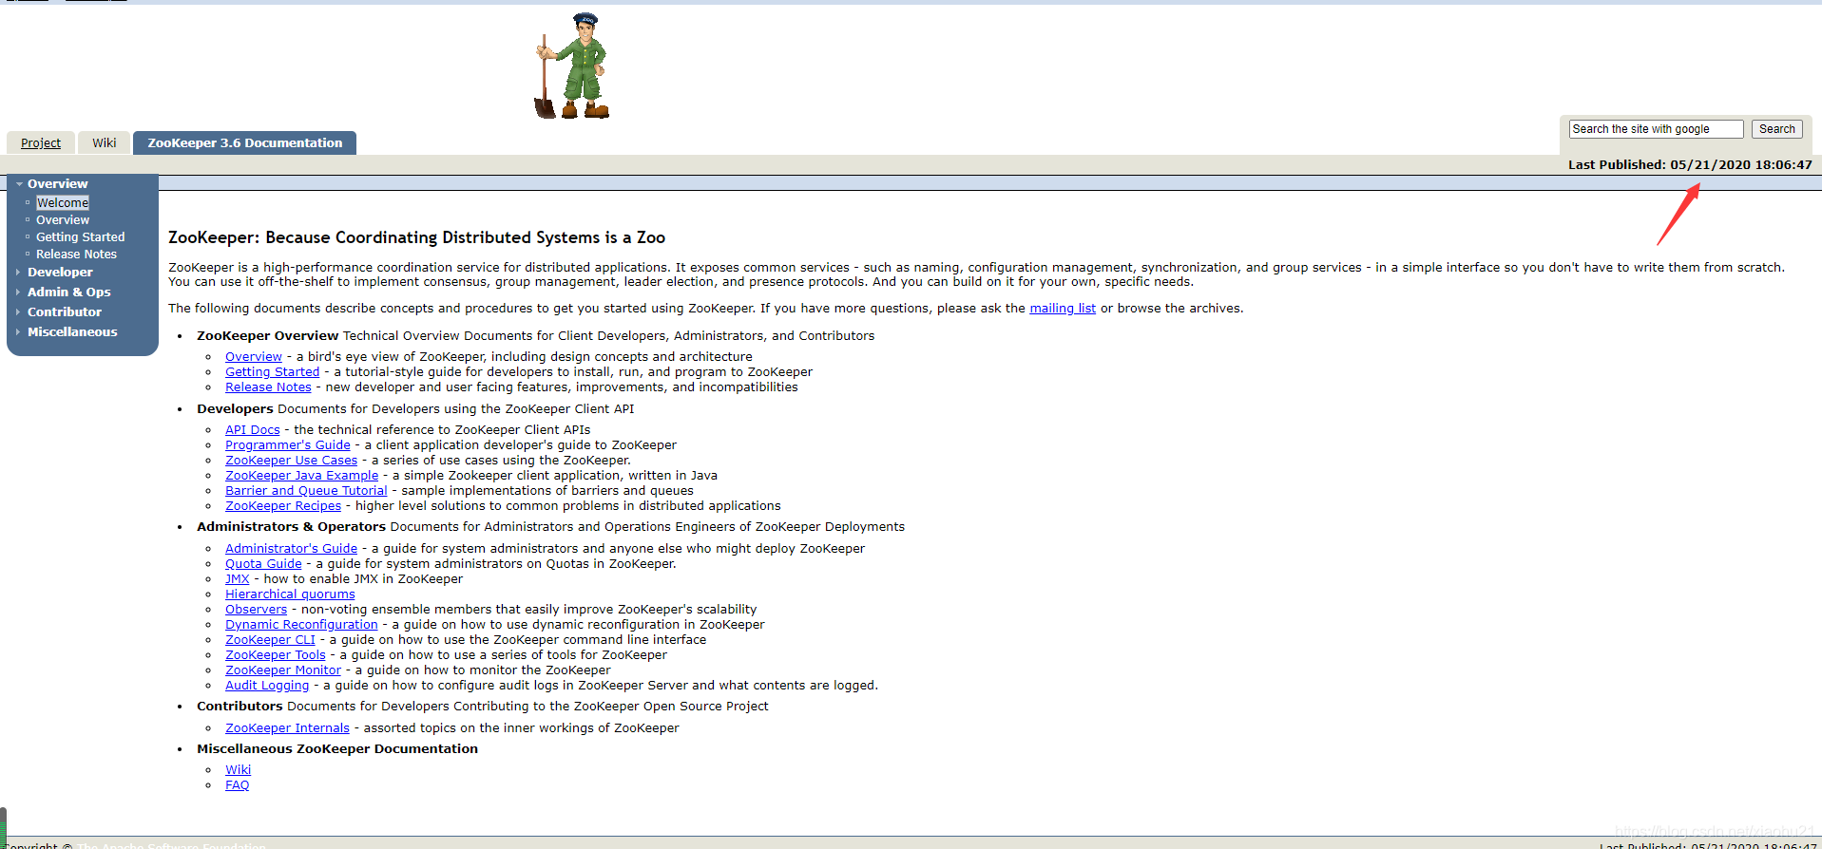Click the Search button
The width and height of the screenshot is (1822, 849).
[1776, 129]
